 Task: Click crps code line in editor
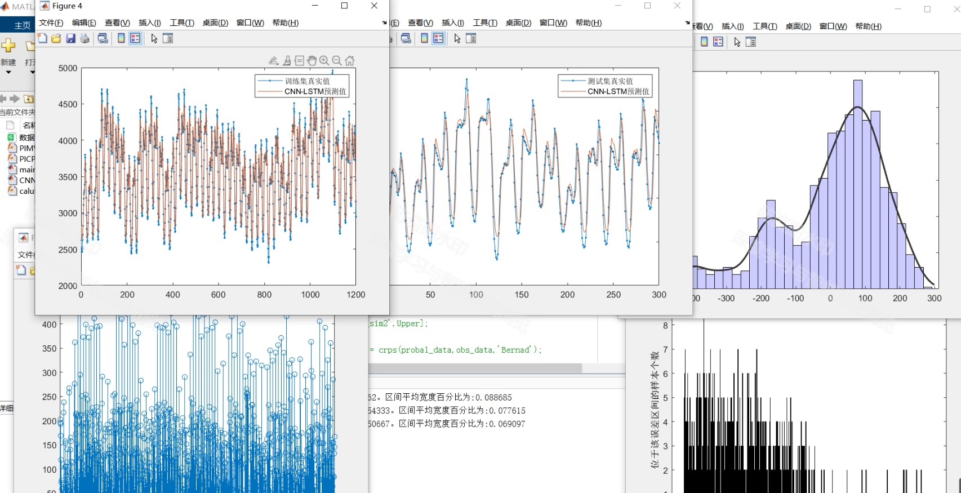(455, 350)
